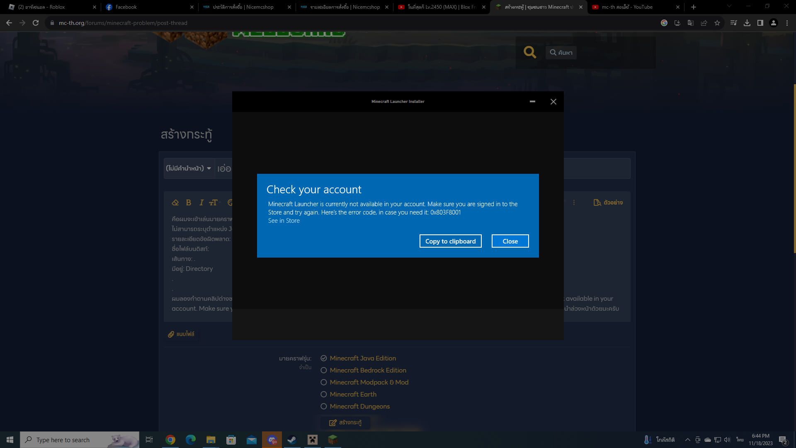This screenshot has width=796, height=448.
Task: Select Minecraft Dungeons option
Action: tap(355, 407)
